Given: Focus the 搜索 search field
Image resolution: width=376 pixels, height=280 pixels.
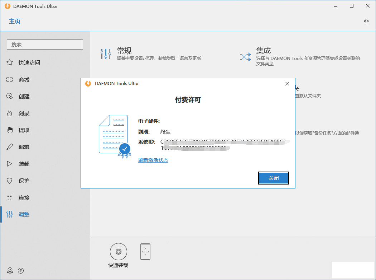Looking at the screenshot, I should click(x=45, y=45).
